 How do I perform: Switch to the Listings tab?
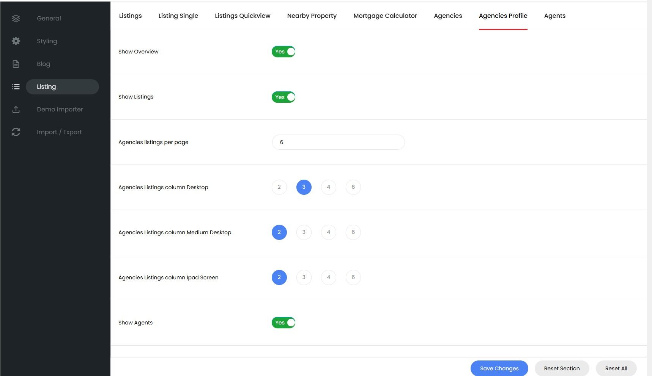point(130,16)
